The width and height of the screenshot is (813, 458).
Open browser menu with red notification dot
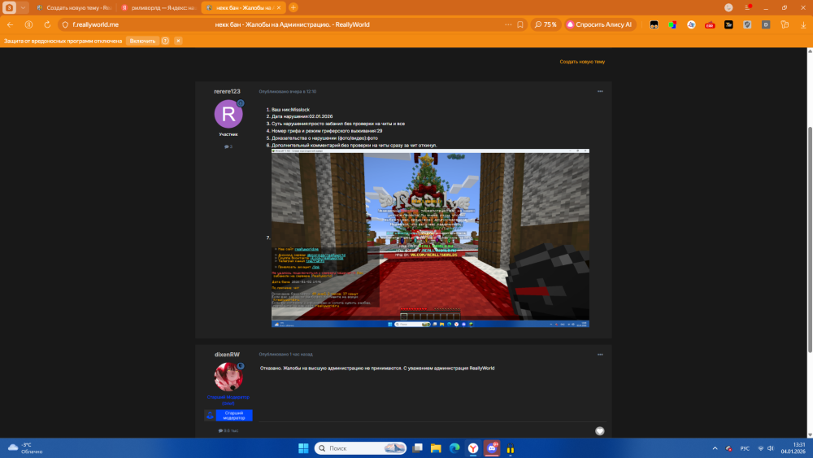tap(748, 8)
